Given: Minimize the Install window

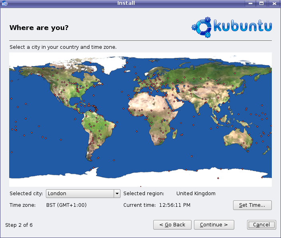Looking at the screenshot, I should [250, 3].
